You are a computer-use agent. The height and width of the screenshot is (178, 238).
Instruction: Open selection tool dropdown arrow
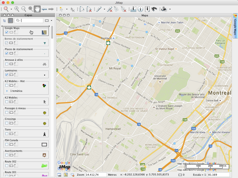tap(67, 9)
